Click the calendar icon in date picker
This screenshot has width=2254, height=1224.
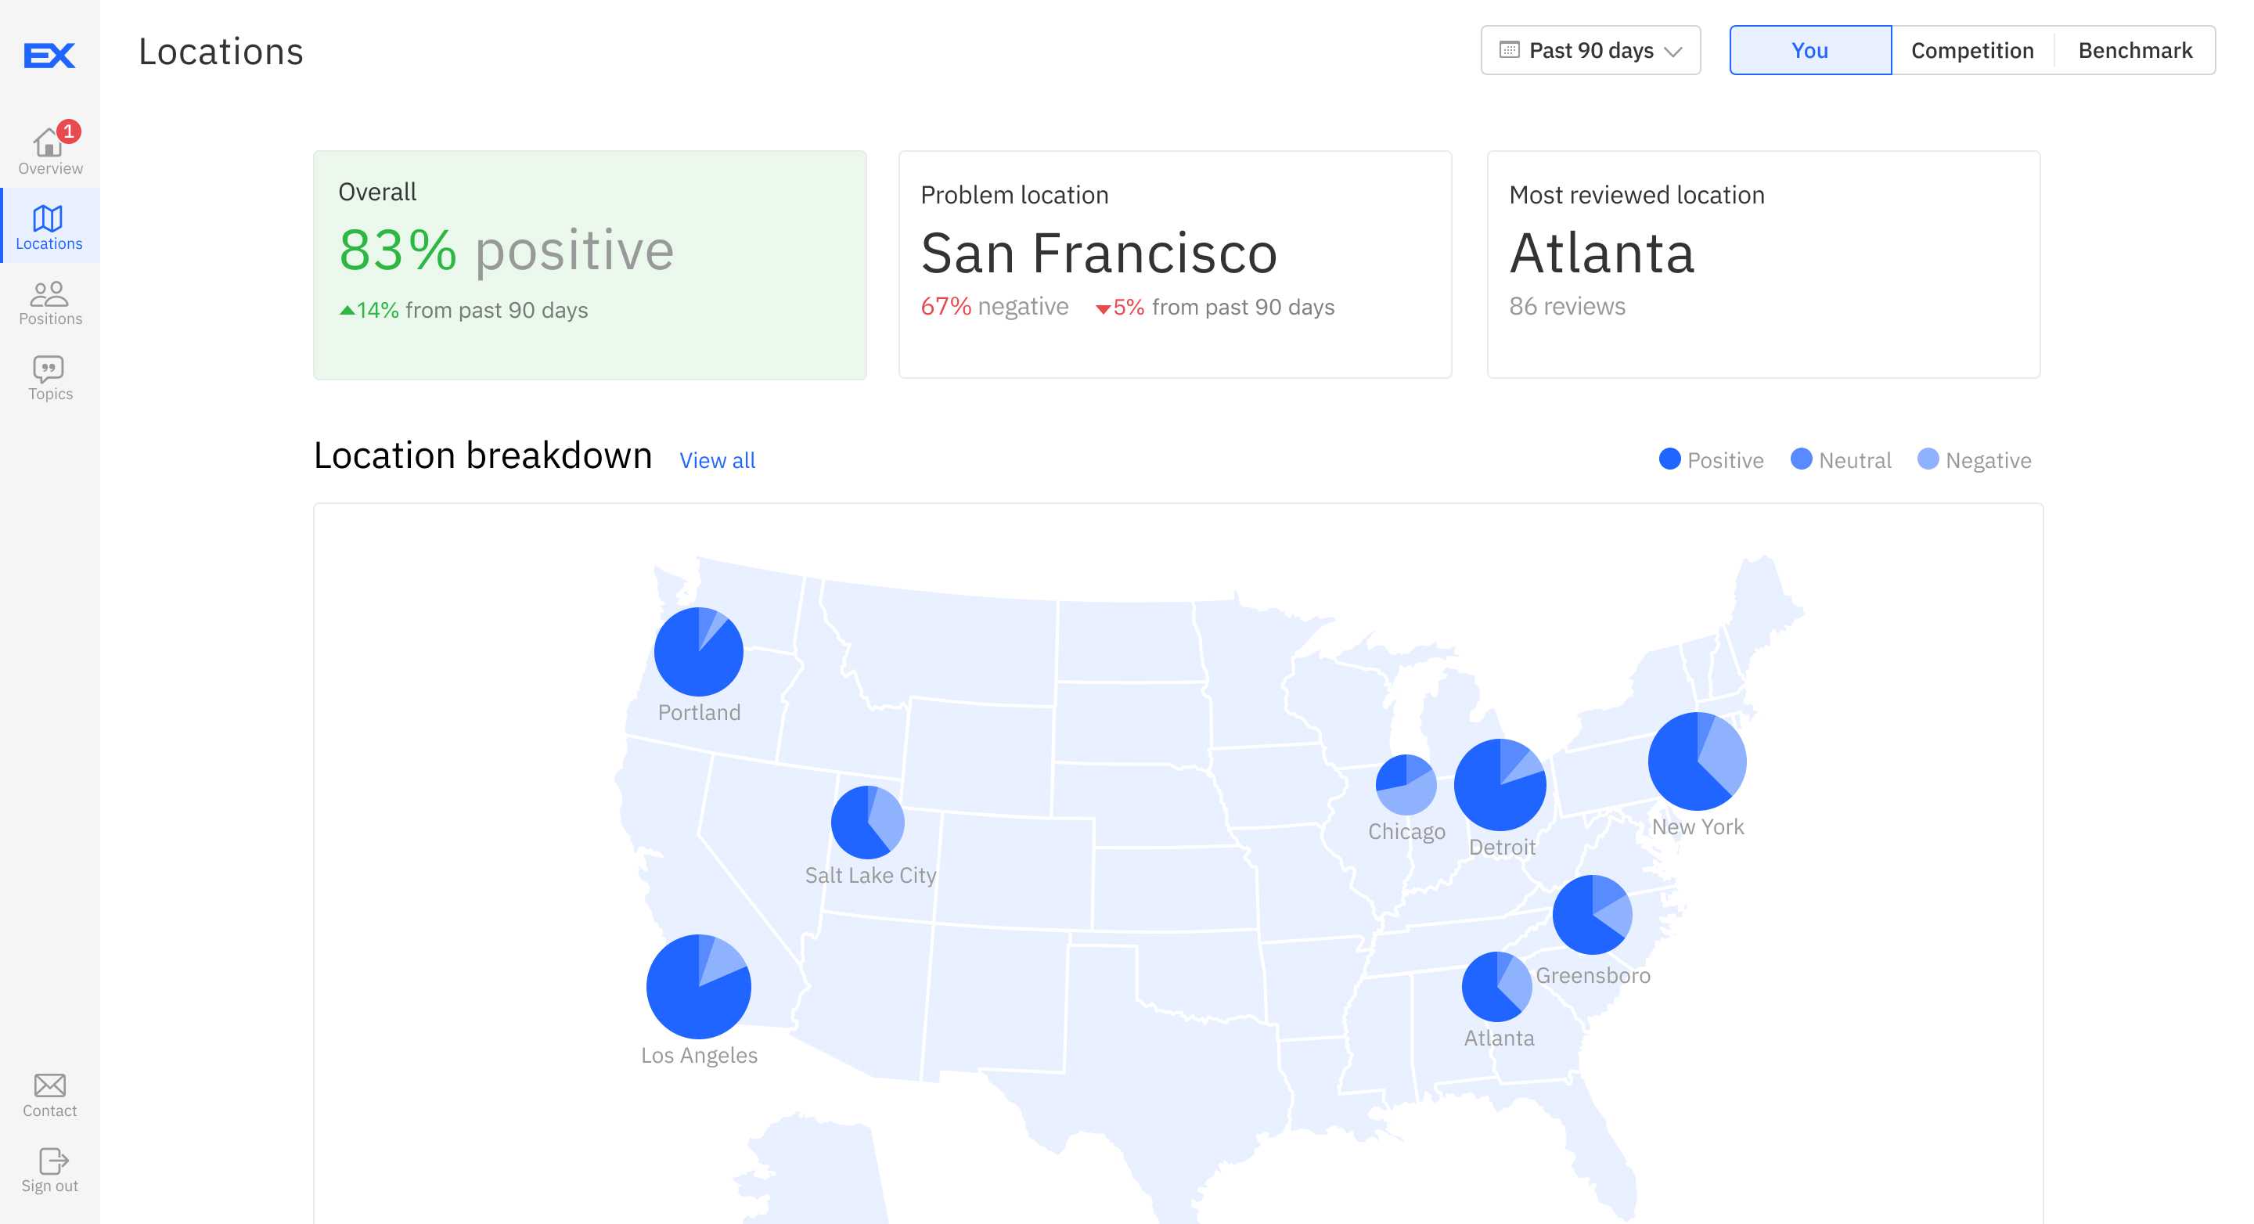click(x=1510, y=50)
